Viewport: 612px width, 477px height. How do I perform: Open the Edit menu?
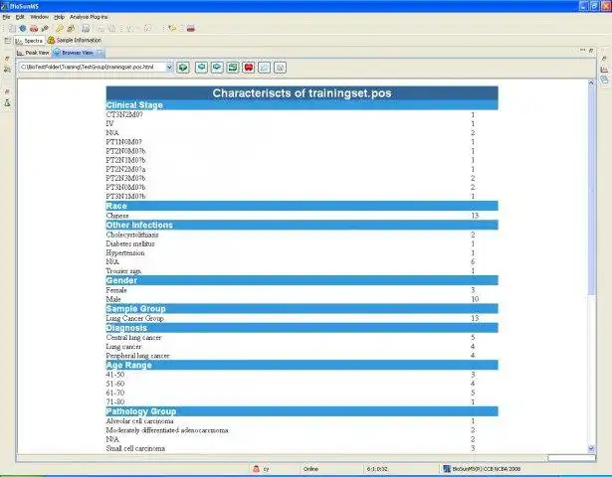[20, 17]
